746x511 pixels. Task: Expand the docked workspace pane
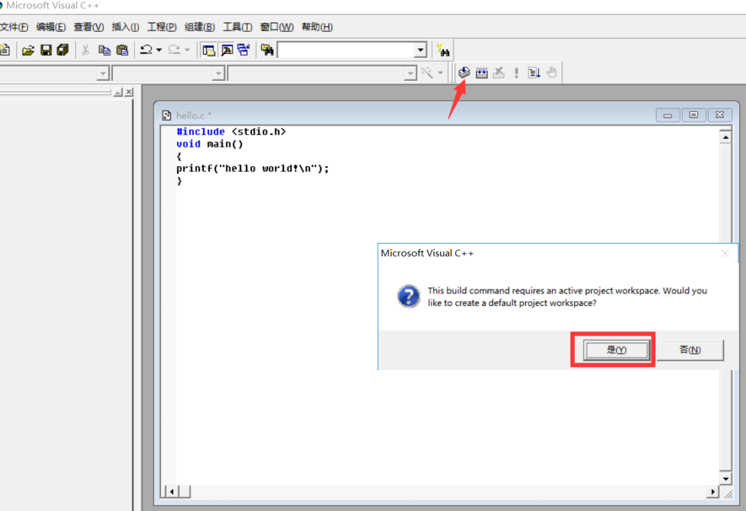point(118,92)
